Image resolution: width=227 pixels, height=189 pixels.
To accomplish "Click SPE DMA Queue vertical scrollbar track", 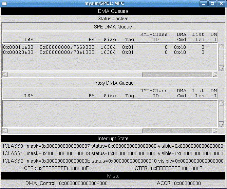I will [221, 57].
